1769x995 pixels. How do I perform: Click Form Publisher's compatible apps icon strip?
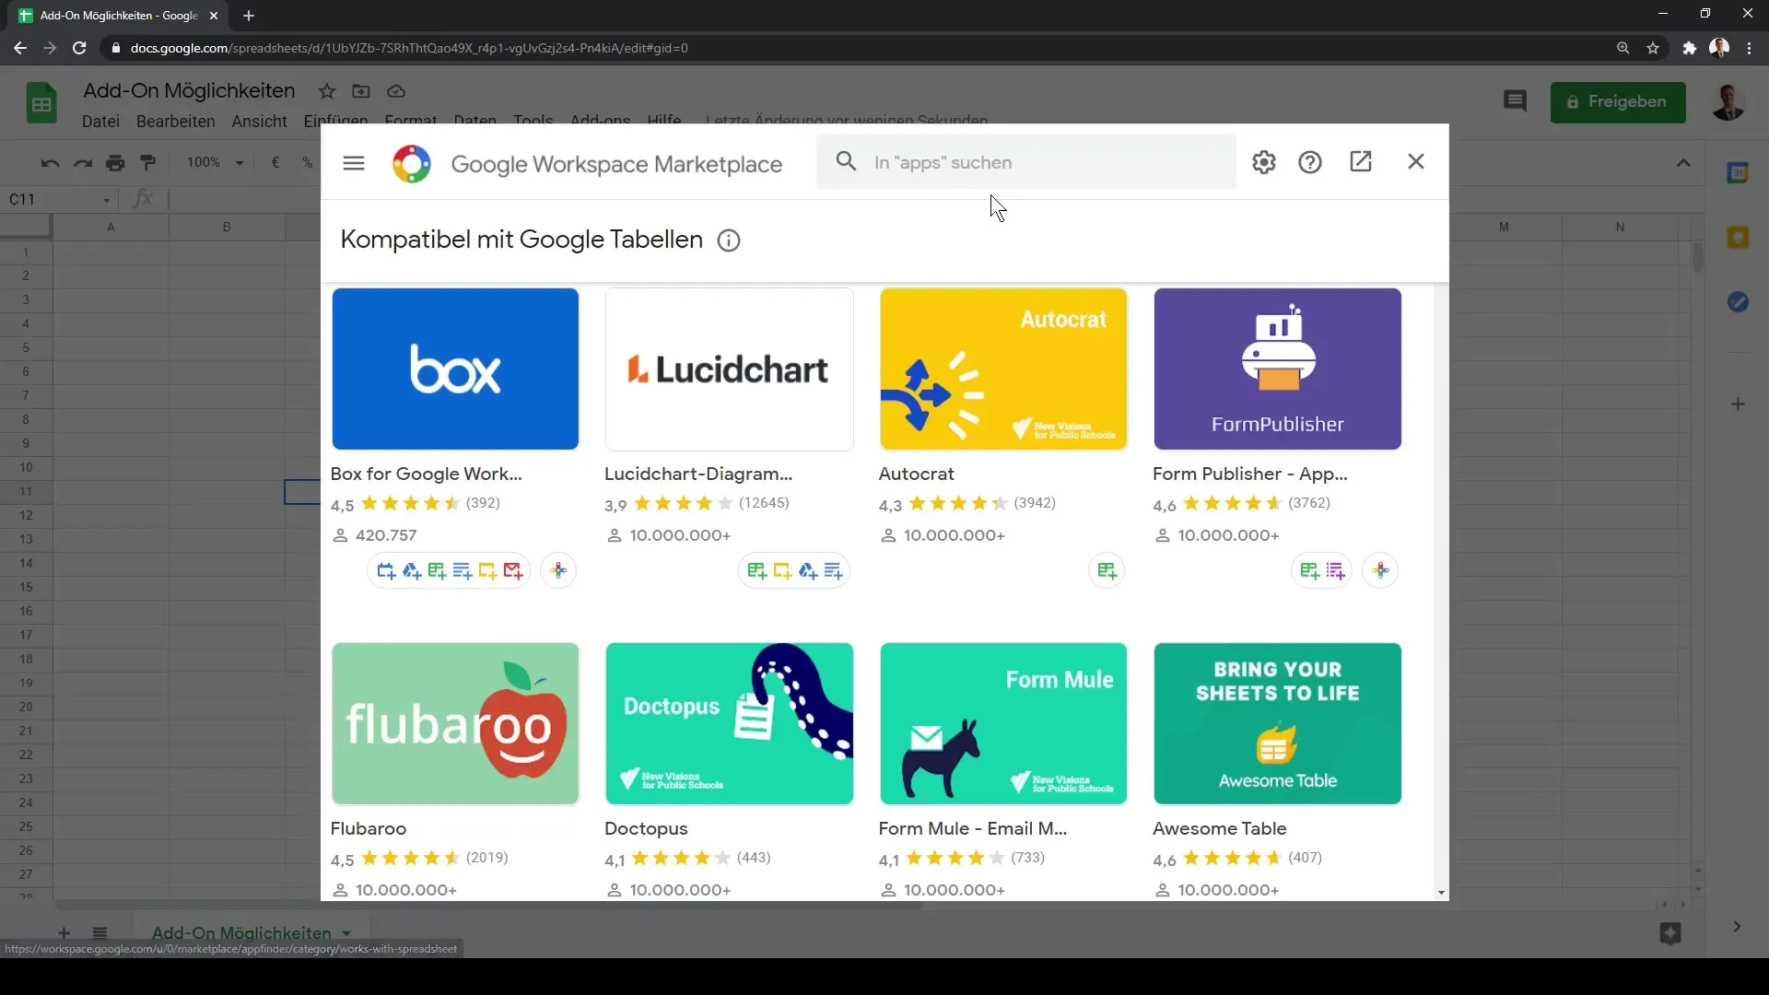[x=1322, y=571]
